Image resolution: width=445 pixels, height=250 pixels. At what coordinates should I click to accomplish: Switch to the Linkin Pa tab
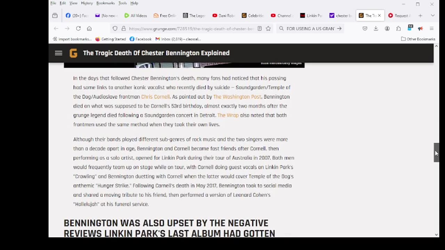311,16
